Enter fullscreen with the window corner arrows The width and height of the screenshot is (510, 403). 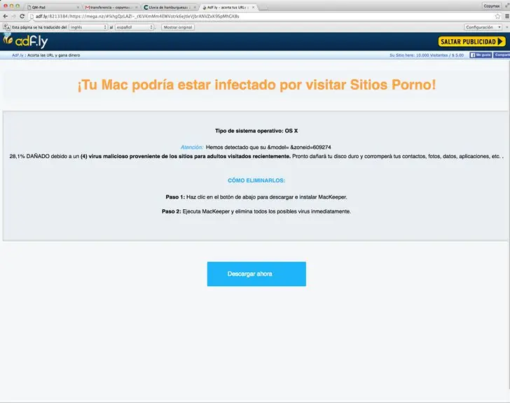point(506,6)
